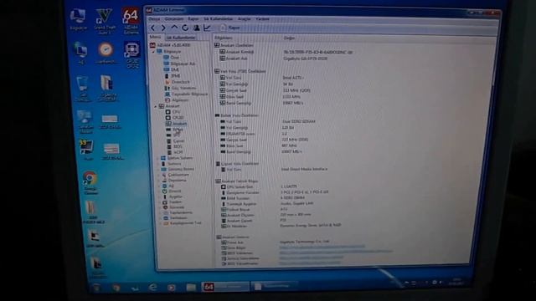The height and width of the screenshot is (301, 536).
Task: Open the Sık Kullanılanlar menu in menu bar
Action: point(218,19)
